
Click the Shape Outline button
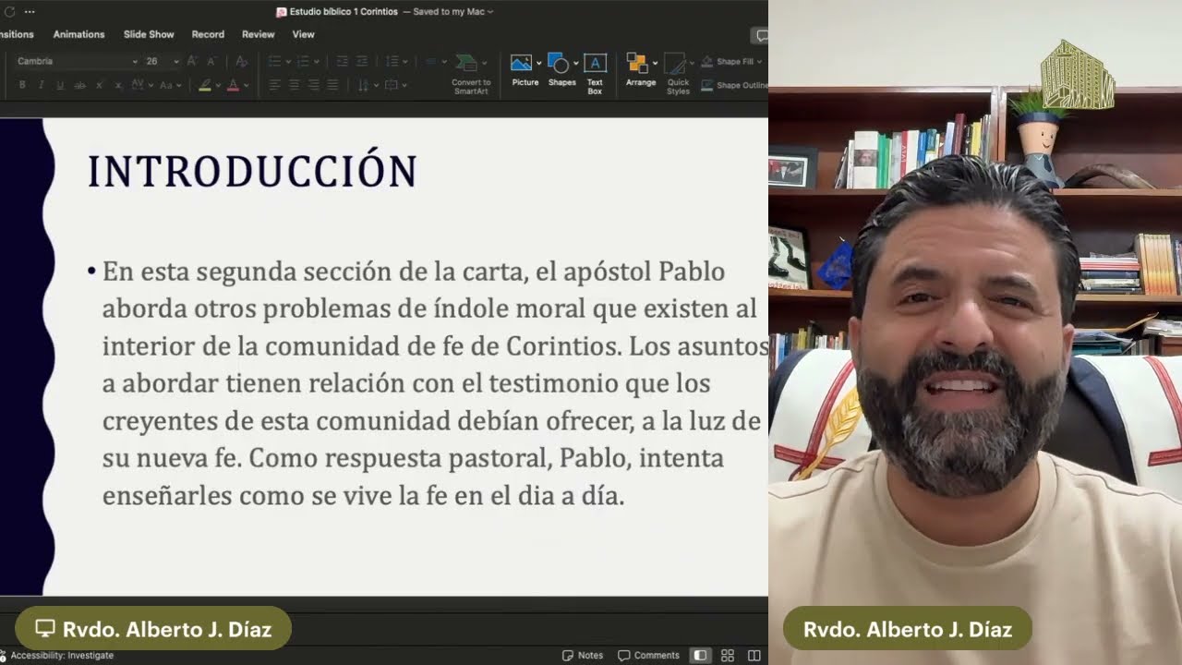pos(735,85)
